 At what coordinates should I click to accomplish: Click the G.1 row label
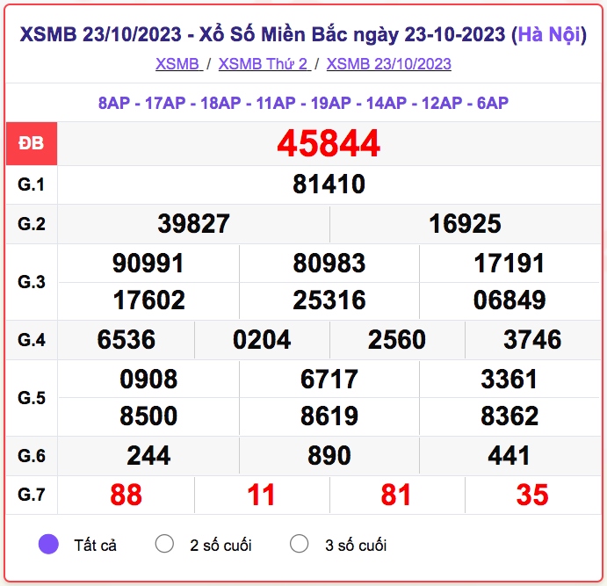(x=32, y=184)
